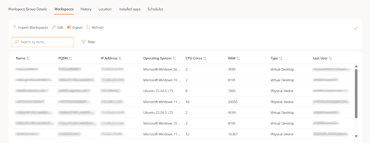Click the Operating System header text

tap(157, 58)
